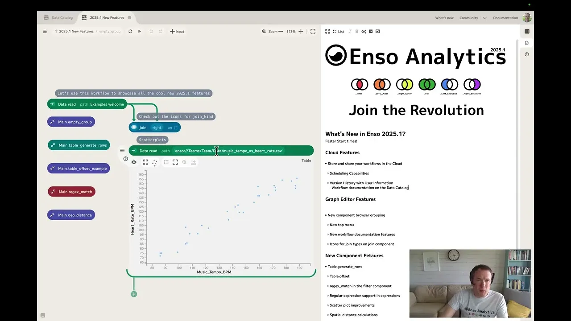Viewport: 571px width, 321px height.
Task: Click the 'Check out the icons' comment
Action: 176,116
